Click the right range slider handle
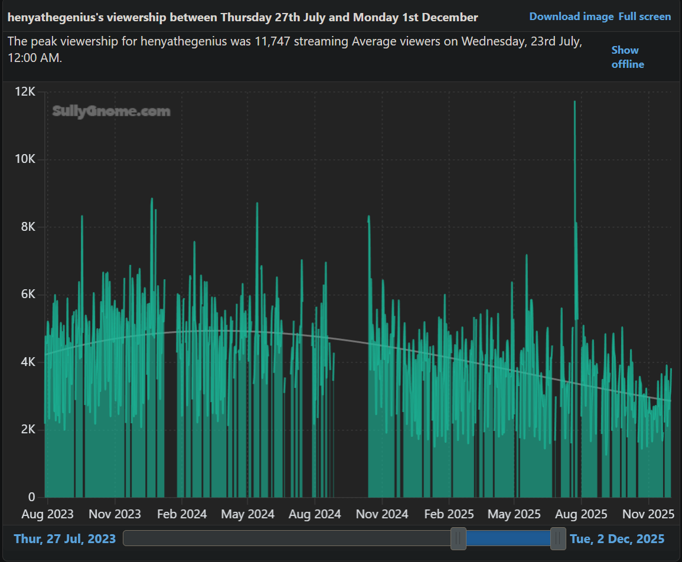682x562 pixels. [557, 538]
